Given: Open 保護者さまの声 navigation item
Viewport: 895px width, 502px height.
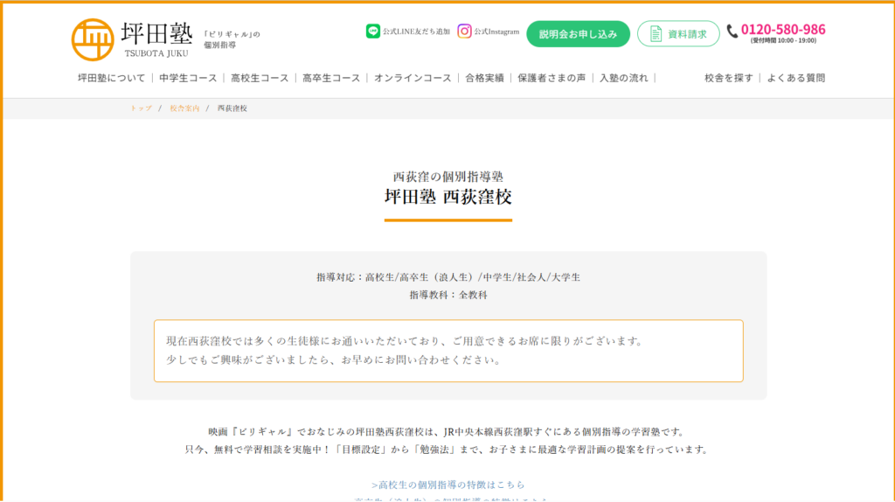Looking at the screenshot, I should pos(552,78).
